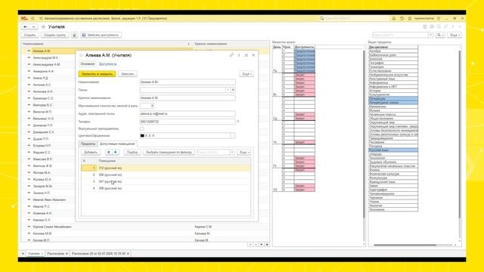
Task: Click the 1C logo in title bar
Action: (24, 18)
